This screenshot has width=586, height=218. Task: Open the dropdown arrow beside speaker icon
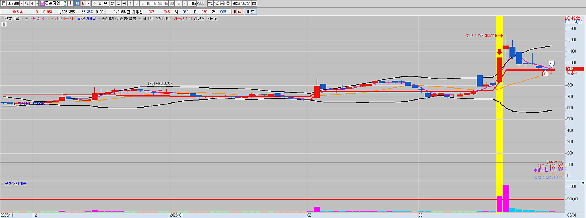tap(37, 3)
